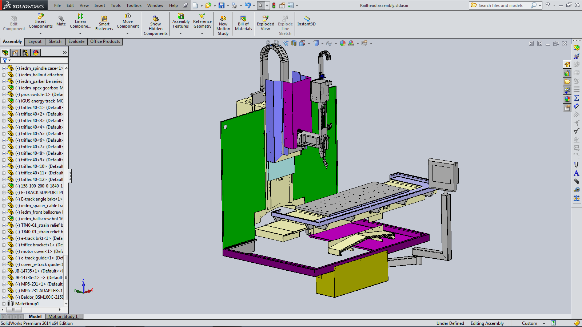Expand the motor cover<1> tree node

tap(4, 251)
